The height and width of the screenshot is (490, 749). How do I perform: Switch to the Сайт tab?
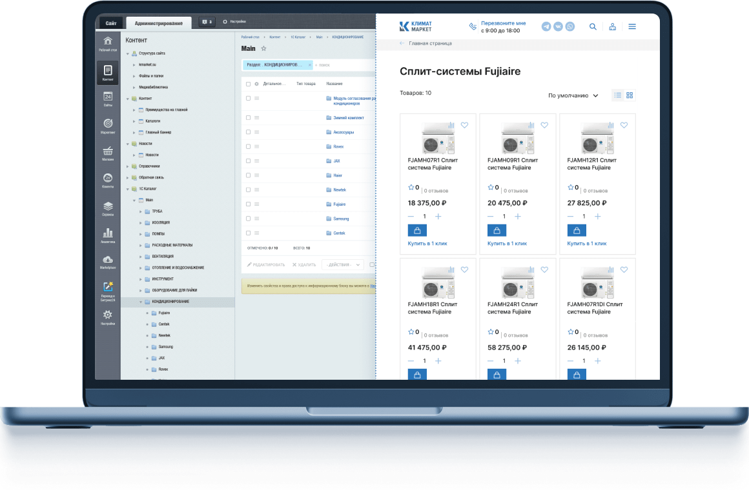[x=110, y=23]
